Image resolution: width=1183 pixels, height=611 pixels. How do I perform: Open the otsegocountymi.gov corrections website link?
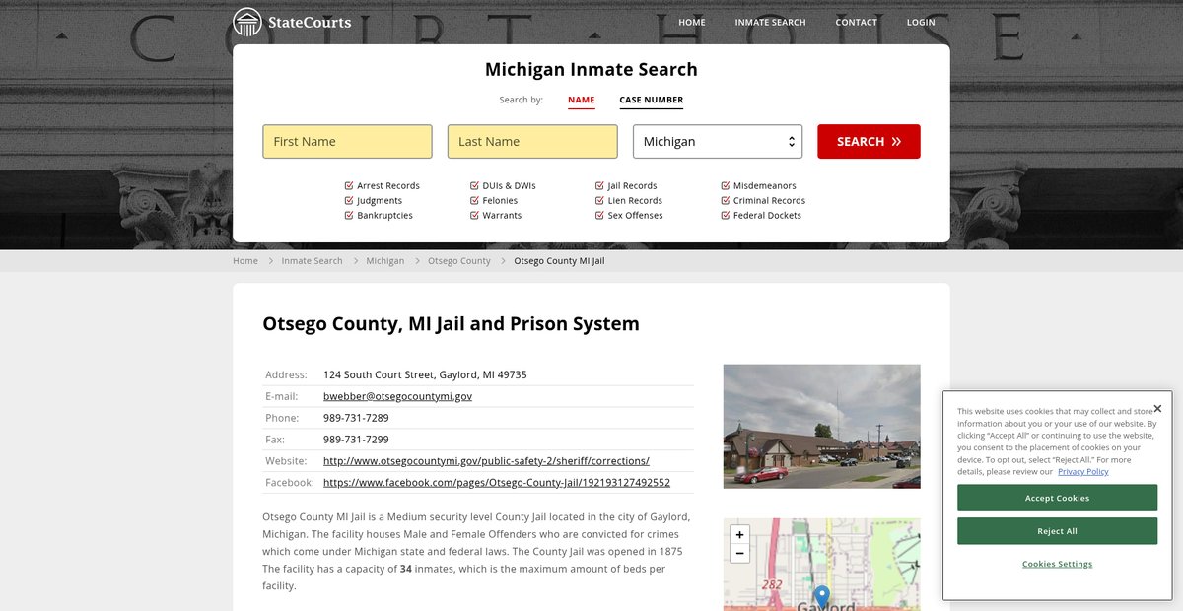tap(486, 461)
